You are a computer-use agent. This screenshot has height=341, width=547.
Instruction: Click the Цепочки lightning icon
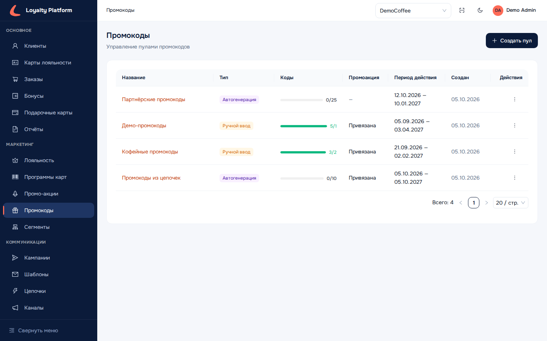coord(15,291)
